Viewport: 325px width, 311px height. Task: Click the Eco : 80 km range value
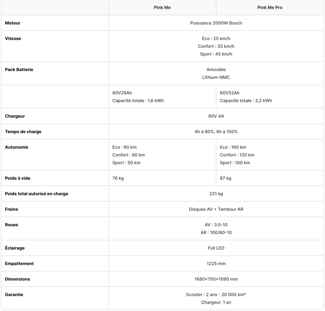[x=125, y=147]
